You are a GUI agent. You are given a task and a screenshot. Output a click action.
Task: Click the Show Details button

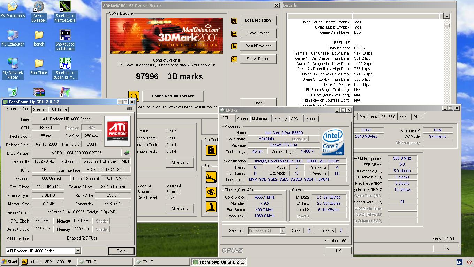tap(258, 59)
